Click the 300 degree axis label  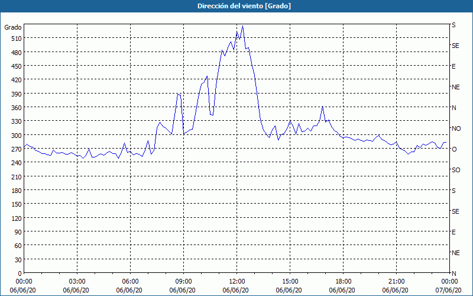17,136
